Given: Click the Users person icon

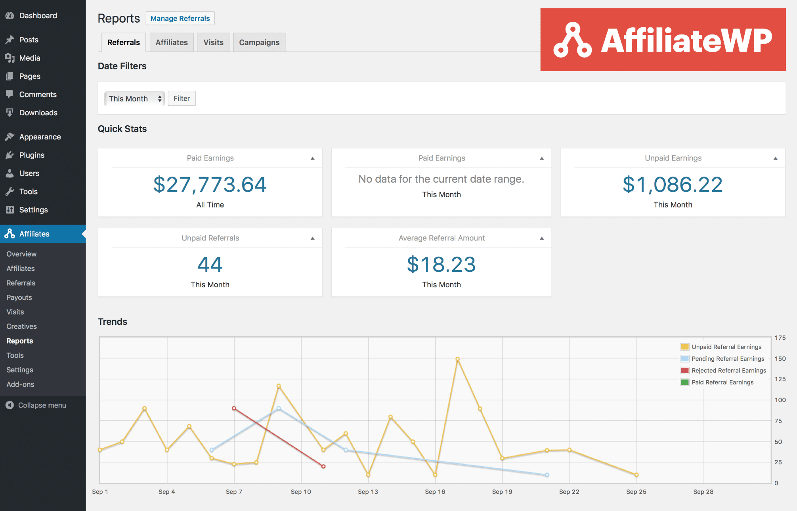Looking at the screenshot, I should [10, 173].
